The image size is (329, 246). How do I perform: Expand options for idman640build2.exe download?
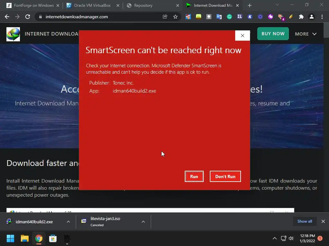(x=68, y=222)
